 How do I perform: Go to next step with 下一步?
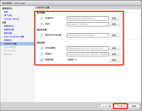click(120, 106)
